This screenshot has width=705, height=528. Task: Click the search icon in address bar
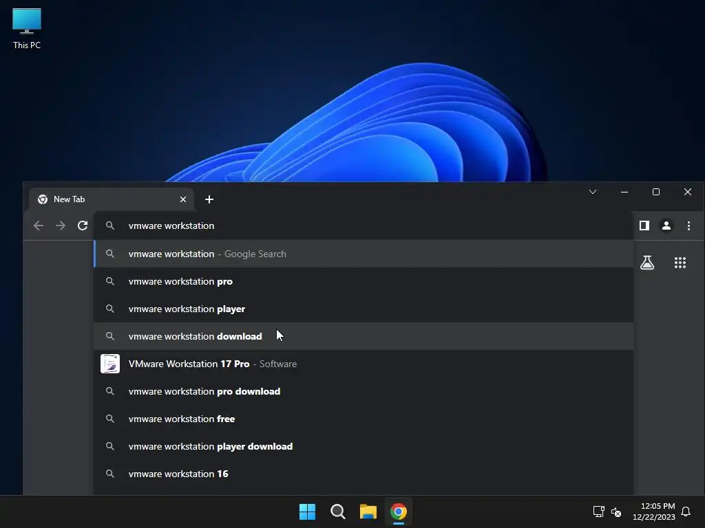[109, 225]
